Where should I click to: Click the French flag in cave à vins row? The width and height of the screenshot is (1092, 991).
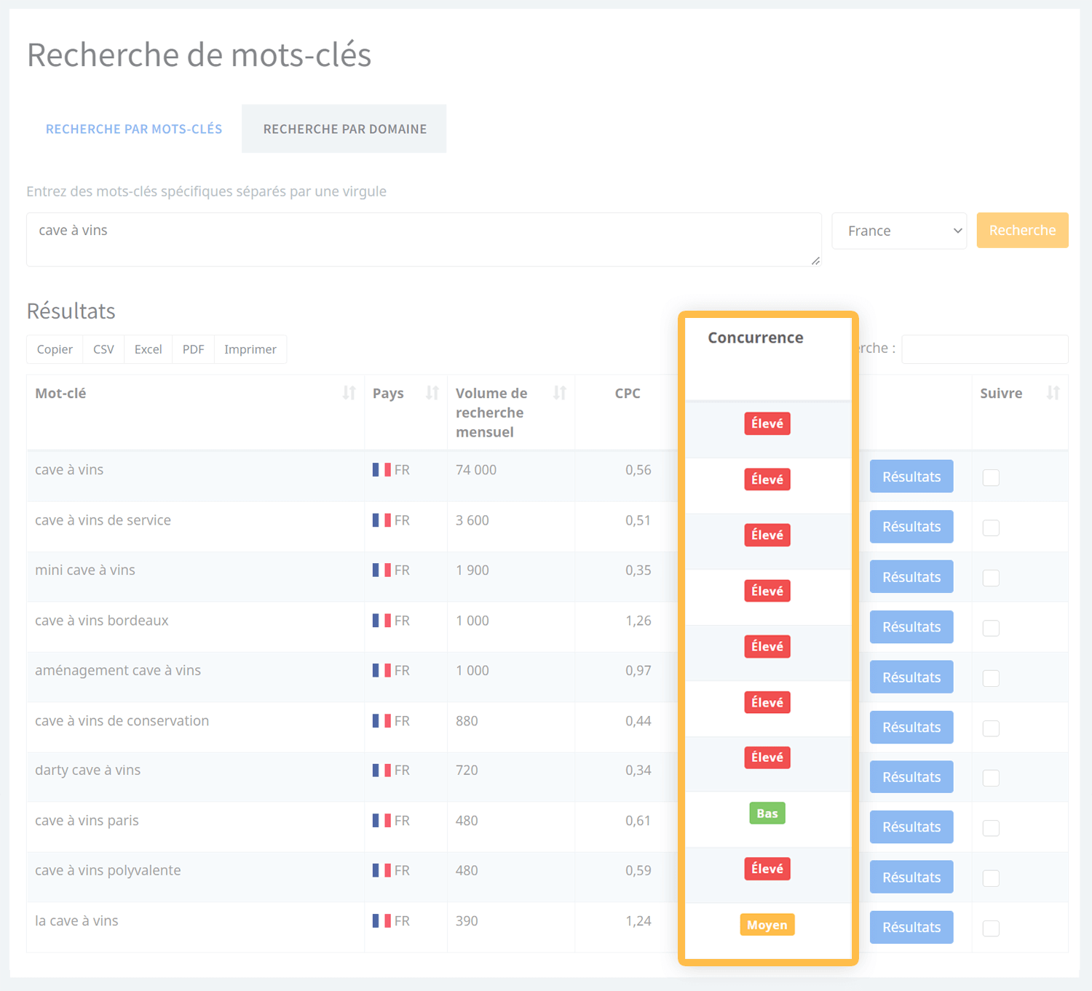[381, 470]
